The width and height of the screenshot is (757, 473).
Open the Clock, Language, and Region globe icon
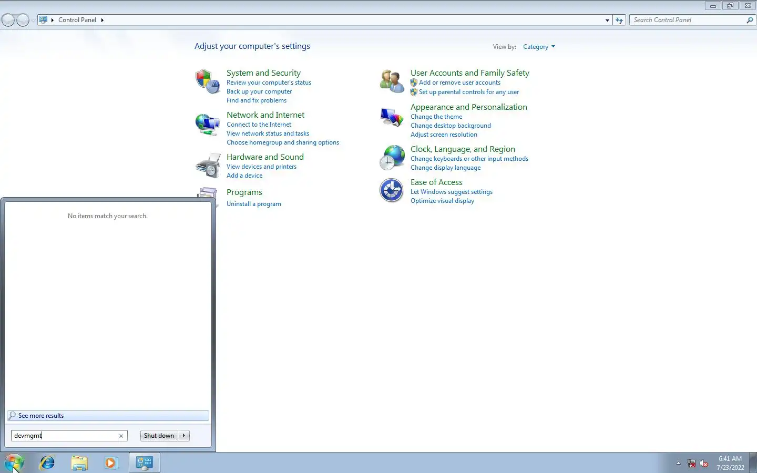click(x=392, y=158)
